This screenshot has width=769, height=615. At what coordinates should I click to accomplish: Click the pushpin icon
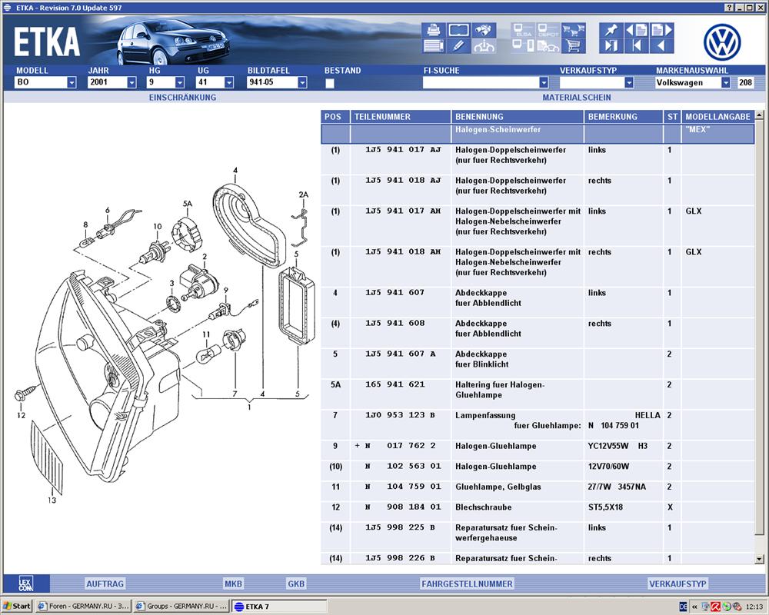(x=611, y=30)
